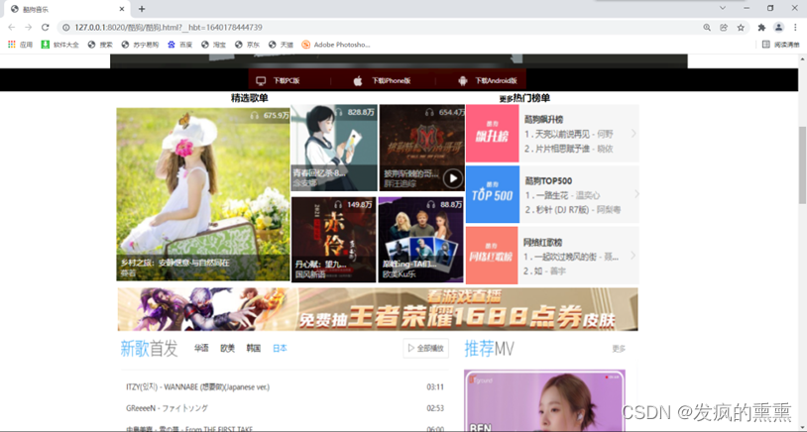Switch to the 韩国 new-songs tab

(x=253, y=348)
